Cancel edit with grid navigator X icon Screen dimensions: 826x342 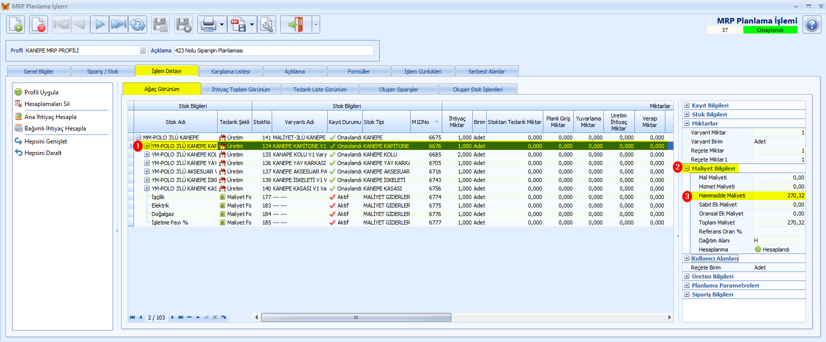click(x=215, y=317)
